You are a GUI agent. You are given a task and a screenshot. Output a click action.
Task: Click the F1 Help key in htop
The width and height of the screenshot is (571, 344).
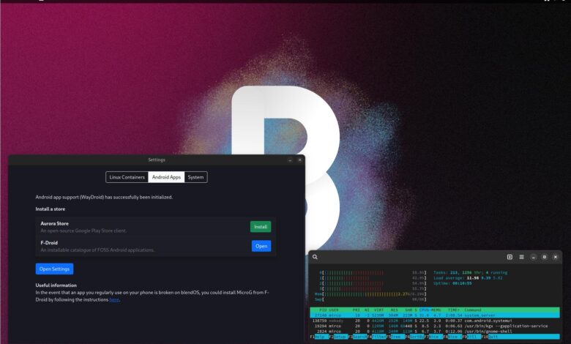click(319, 337)
